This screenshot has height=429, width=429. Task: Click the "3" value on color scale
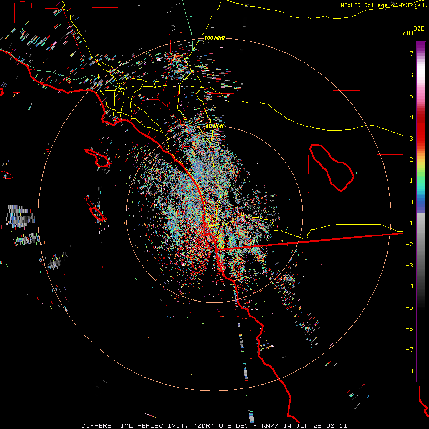click(x=411, y=138)
